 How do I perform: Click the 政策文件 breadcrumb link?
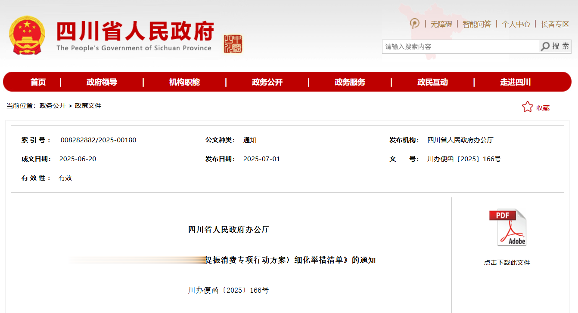coord(88,105)
